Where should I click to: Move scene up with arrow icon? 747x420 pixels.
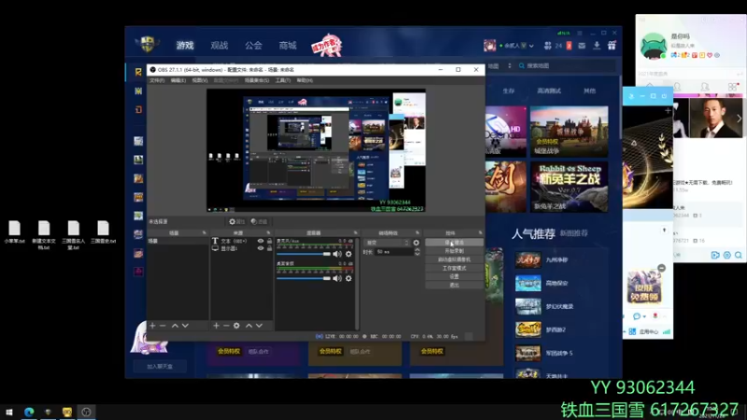(175, 326)
